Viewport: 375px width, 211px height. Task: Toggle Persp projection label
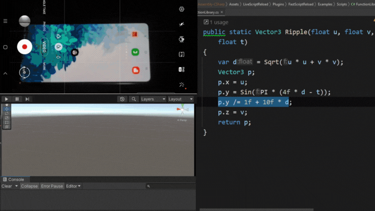point(182,120)
